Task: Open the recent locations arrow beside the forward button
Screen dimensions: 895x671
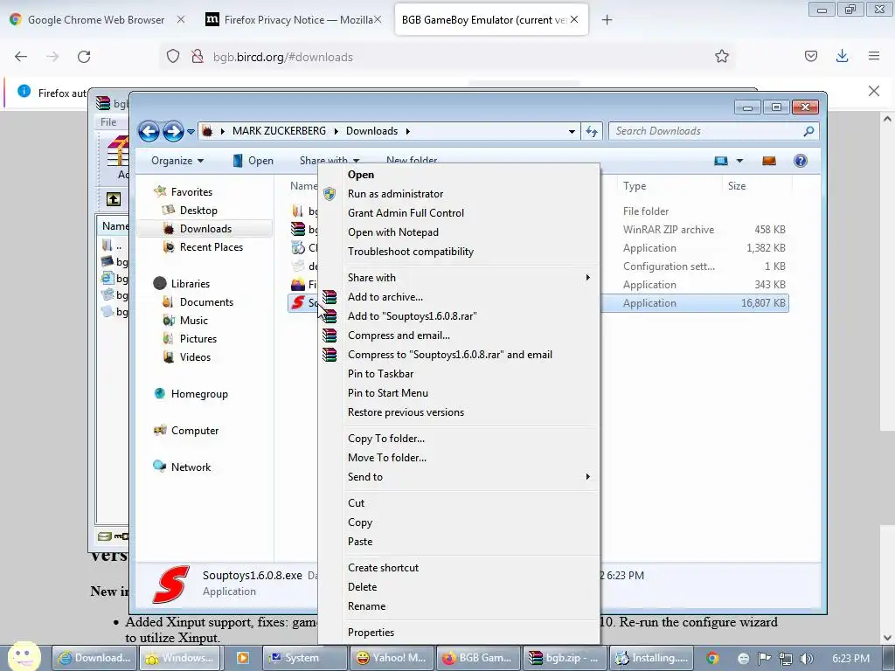Action: tap(191, 132)
